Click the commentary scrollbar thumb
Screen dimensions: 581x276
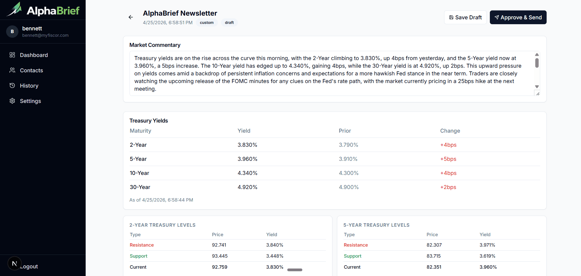tap(537, 63)
